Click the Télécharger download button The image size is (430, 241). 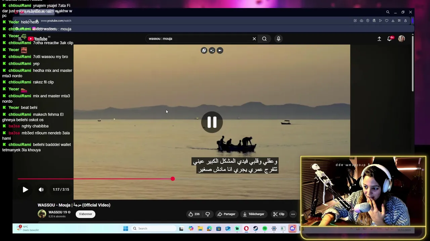[253, 214]
